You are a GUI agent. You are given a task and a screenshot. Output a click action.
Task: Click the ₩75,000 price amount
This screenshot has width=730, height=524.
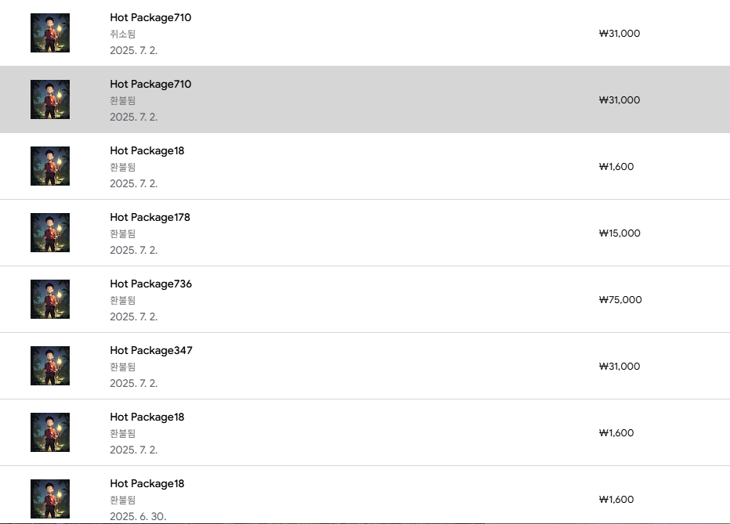620,299
